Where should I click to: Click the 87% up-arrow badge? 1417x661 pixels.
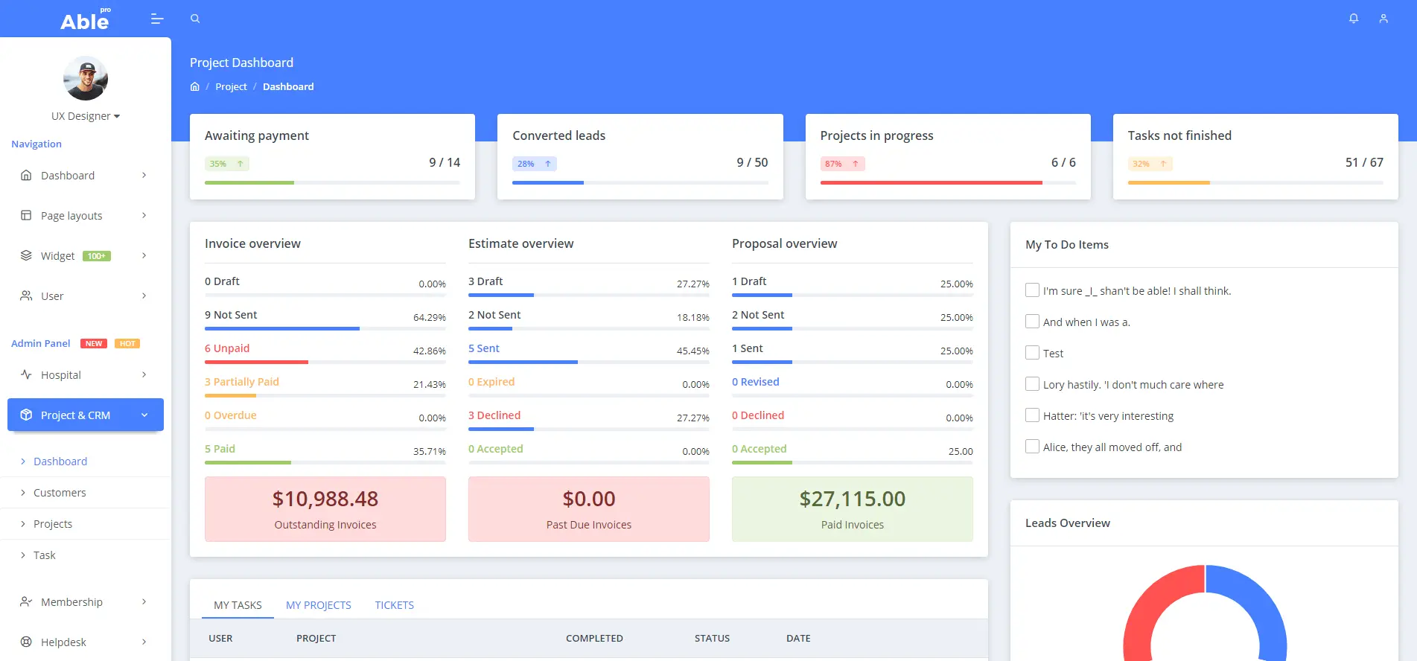click(x=842, y=164)
